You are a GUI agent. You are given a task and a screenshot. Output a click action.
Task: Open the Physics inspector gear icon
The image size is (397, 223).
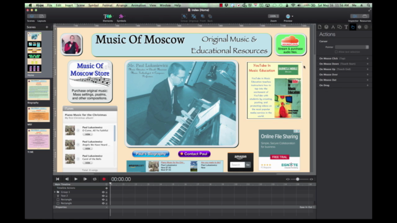[x=360, y=27]
